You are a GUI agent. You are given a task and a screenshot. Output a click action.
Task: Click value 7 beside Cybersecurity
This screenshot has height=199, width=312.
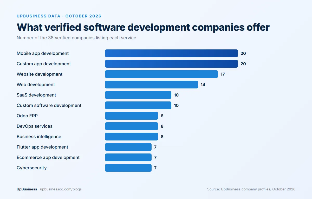tap(155, 168)
